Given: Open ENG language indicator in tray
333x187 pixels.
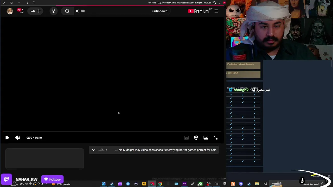Looking at the screenshot, I should [x=22, y=184].
